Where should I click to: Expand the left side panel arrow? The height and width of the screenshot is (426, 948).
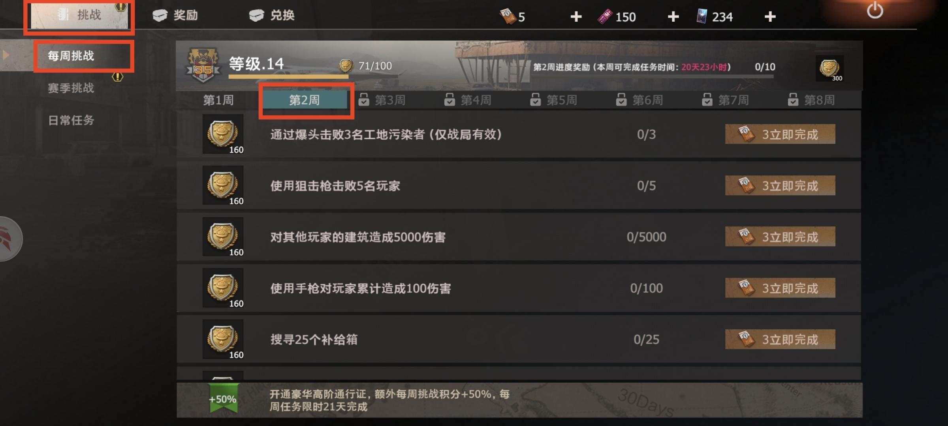[x=6, y=55]
